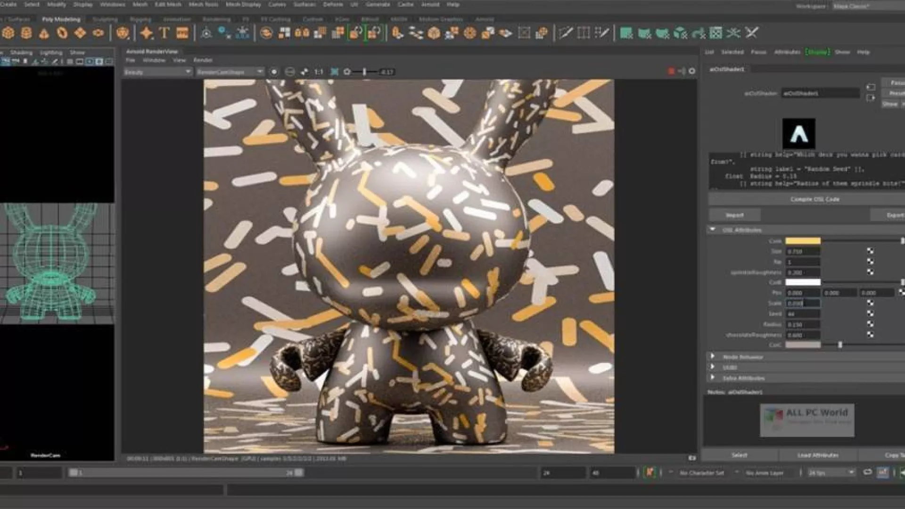Open RenderView settings gear icon
Viewport: 905px width, 509px height.
point(692,71)
